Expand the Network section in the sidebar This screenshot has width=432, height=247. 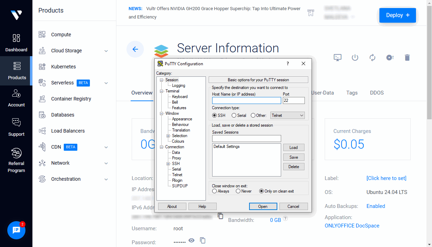pyautogui.click(x=106, y=163)
